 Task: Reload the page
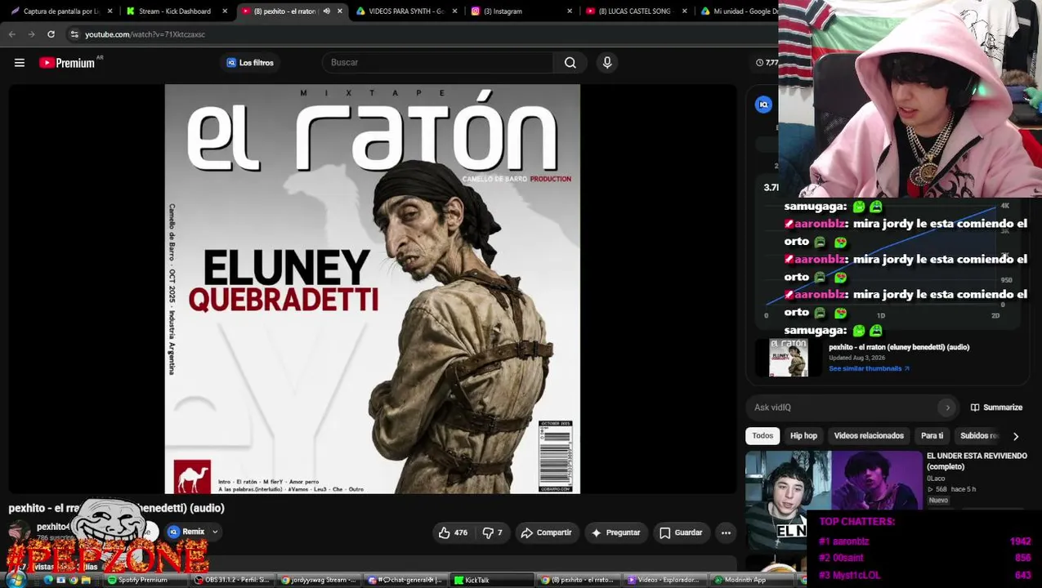pos(51,34)
